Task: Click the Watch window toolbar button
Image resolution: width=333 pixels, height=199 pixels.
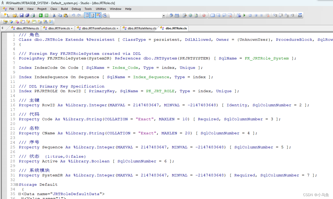Action: (104, 15)
